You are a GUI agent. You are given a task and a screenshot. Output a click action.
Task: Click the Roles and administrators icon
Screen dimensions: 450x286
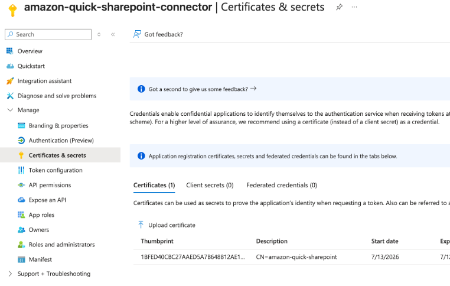(21, 245)
